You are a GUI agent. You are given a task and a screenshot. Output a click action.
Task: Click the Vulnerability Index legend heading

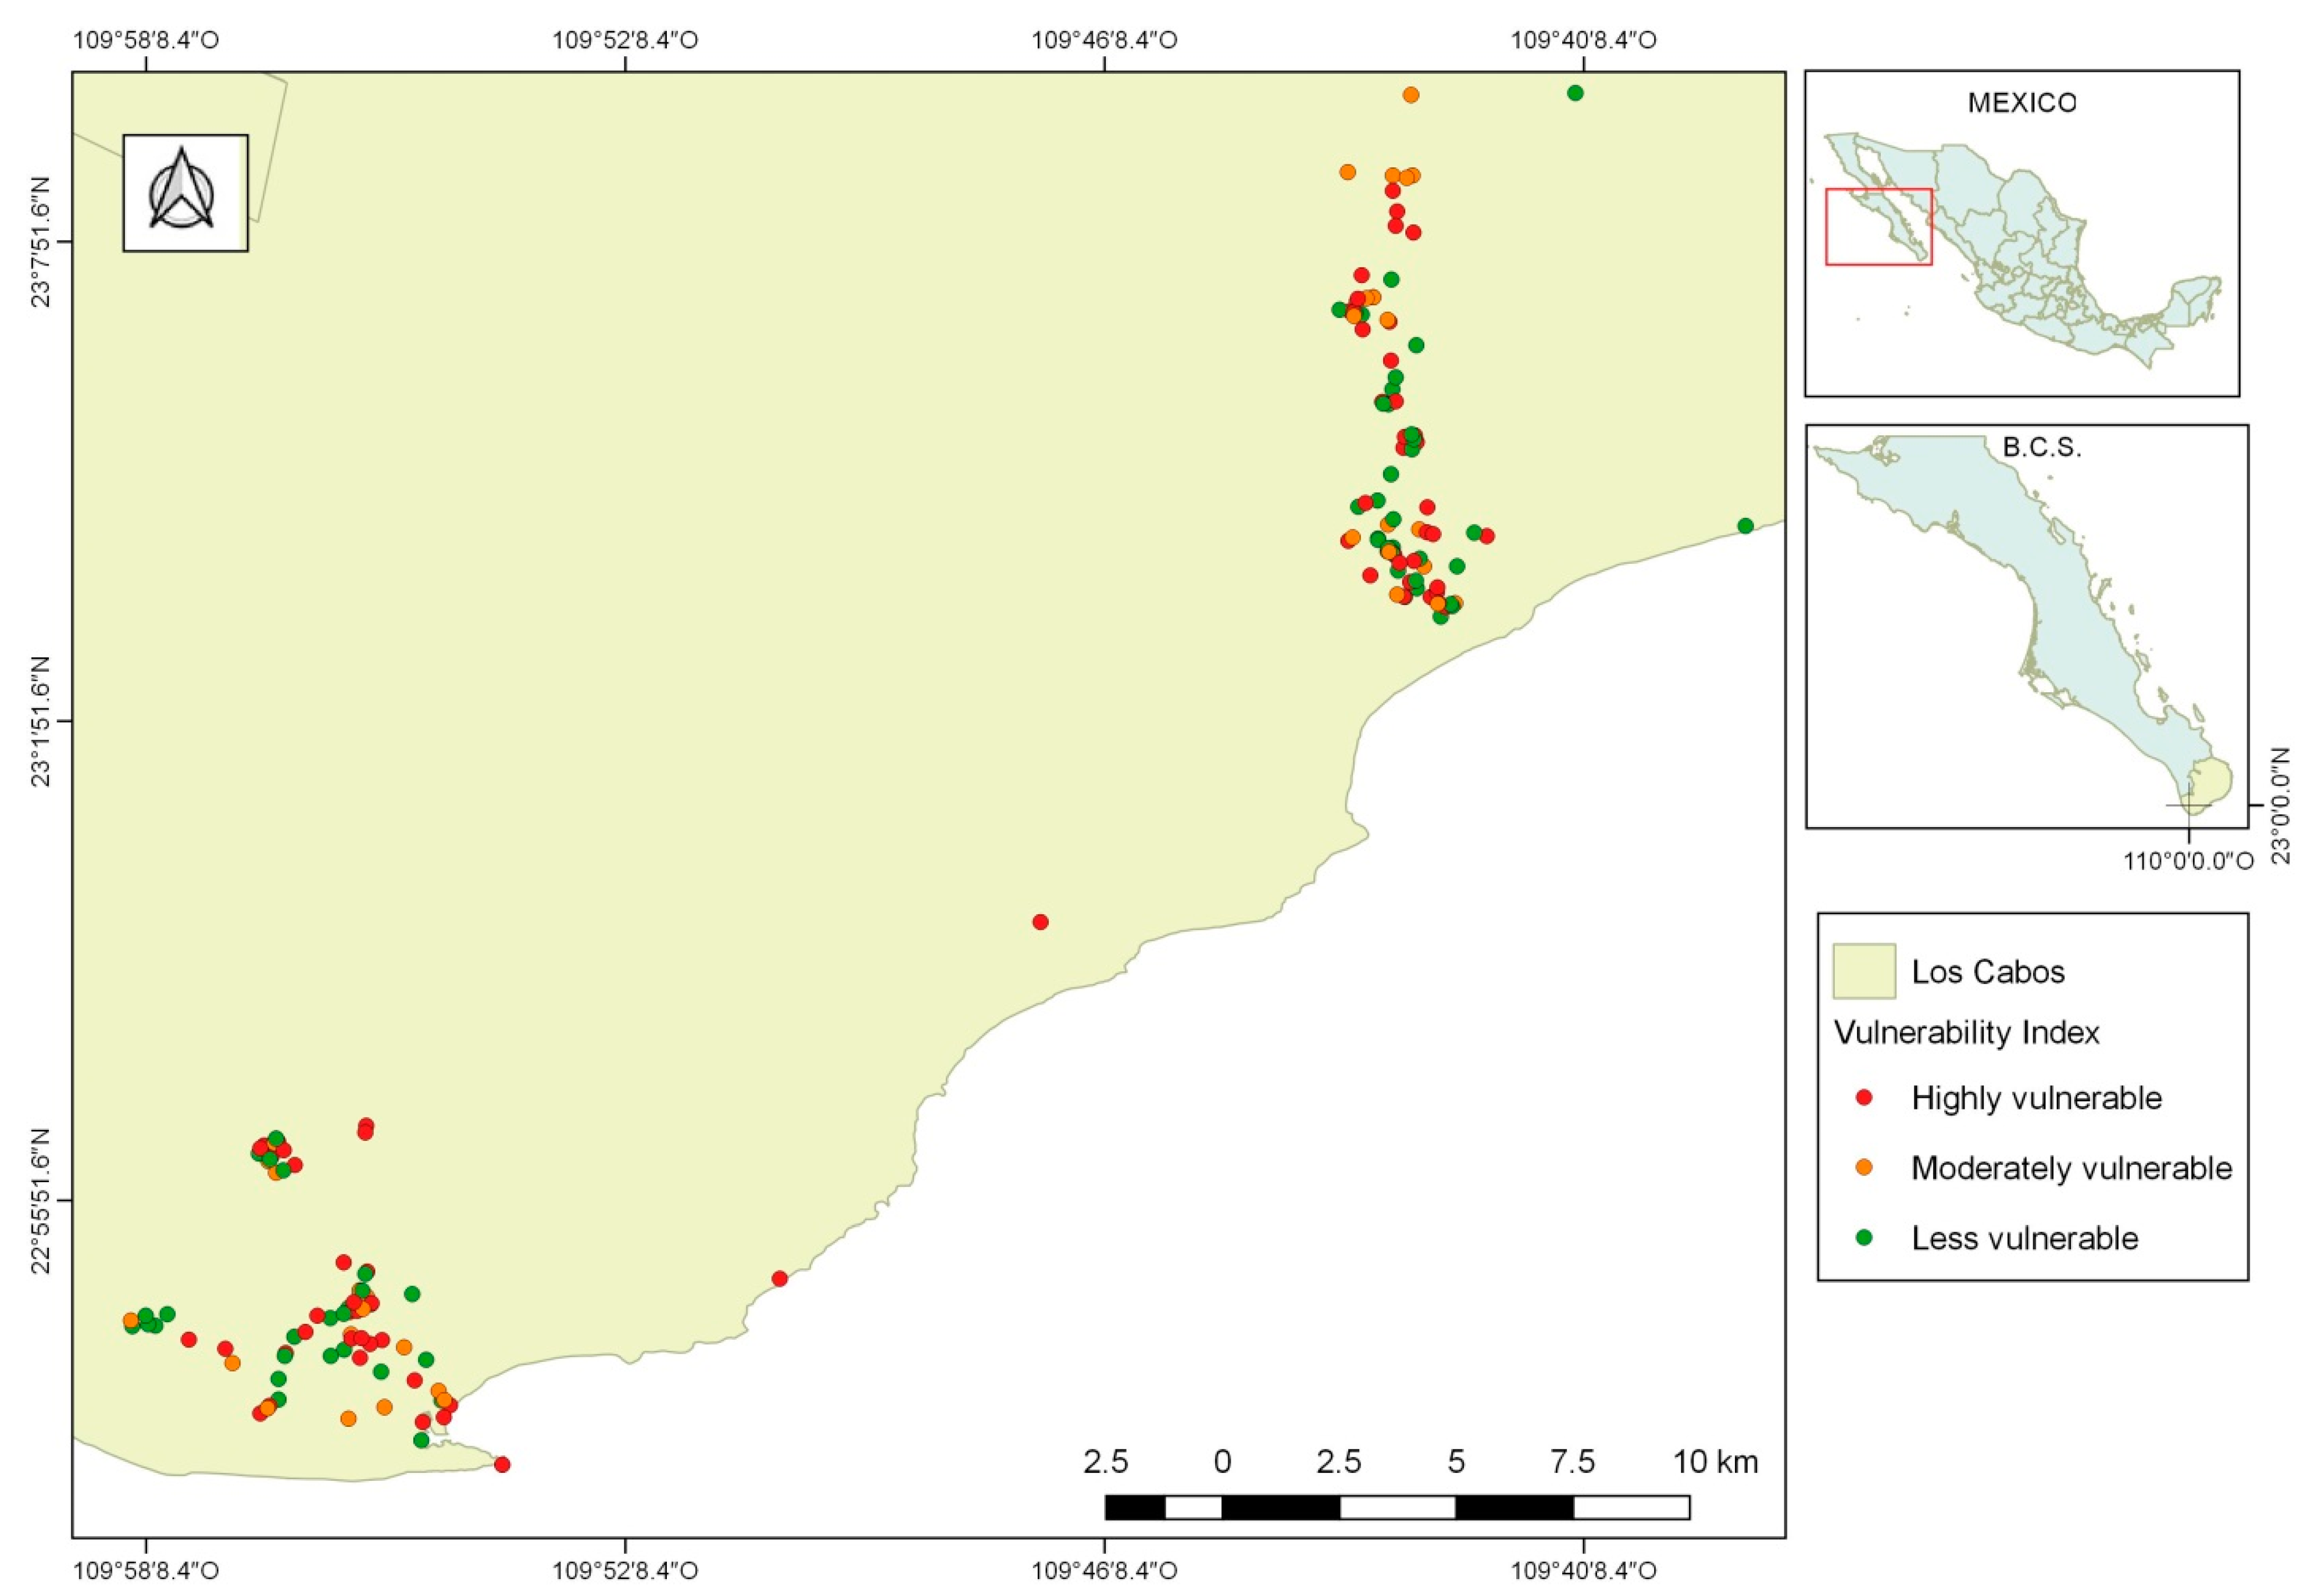point(1966,1032)
